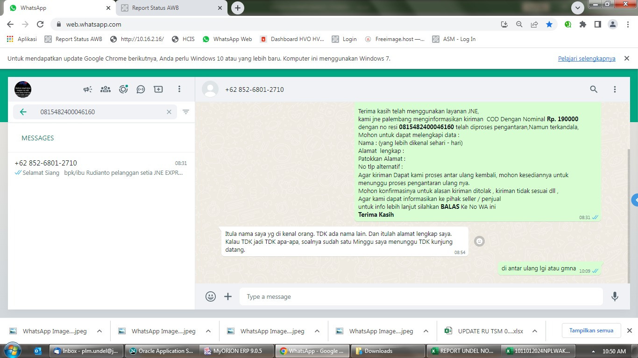Image resolution: width=638 pixels, height=358 pixels.
Task: Close the Report Status AWB tab
Action: 220,8
